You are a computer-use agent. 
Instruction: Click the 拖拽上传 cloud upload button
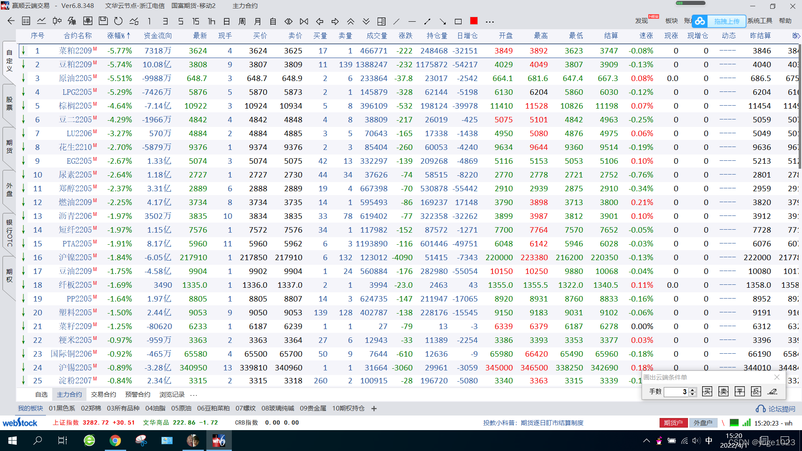coord(719,21)
